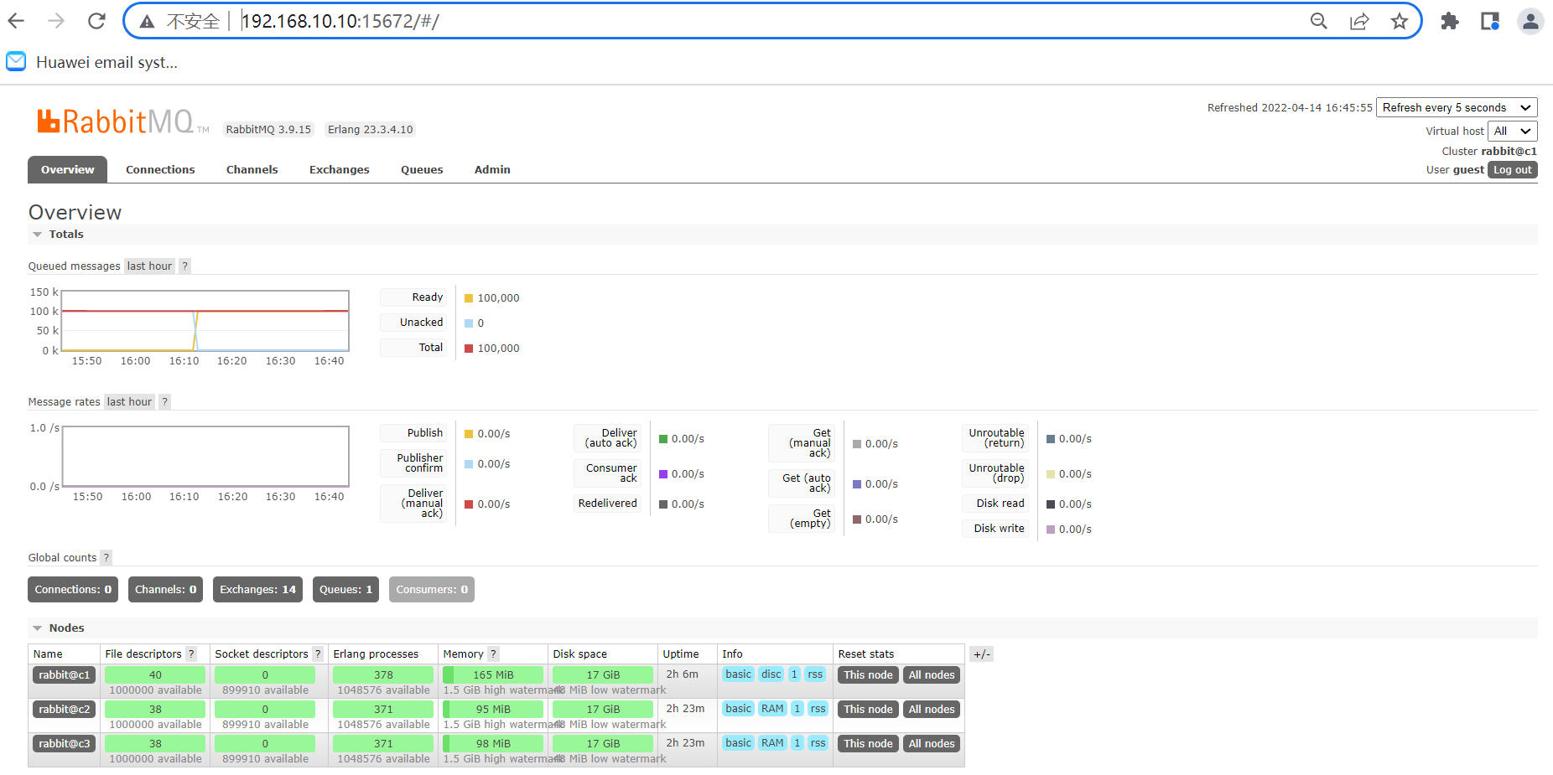Open the Refresh every 5 seconds dropdown
The height and width of the screenshot is (775, 1553).
click(1457, 107)
